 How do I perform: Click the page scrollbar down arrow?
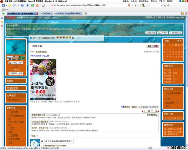187,145
